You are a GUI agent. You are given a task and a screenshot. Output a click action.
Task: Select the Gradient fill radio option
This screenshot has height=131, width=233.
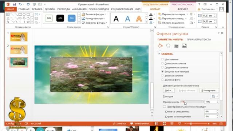[x=162, y=67]
